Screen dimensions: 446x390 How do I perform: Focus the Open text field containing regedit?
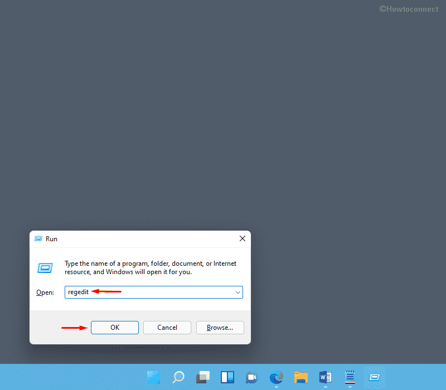tap(154, 292)
